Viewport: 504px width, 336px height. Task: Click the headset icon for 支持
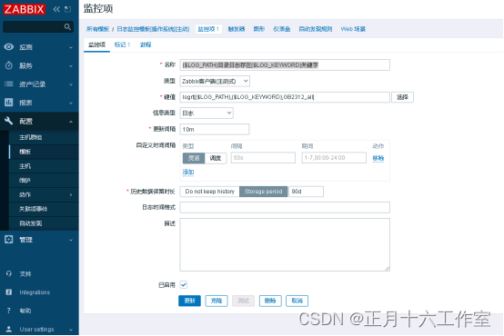pyautogui.click(x=9, y=273)
